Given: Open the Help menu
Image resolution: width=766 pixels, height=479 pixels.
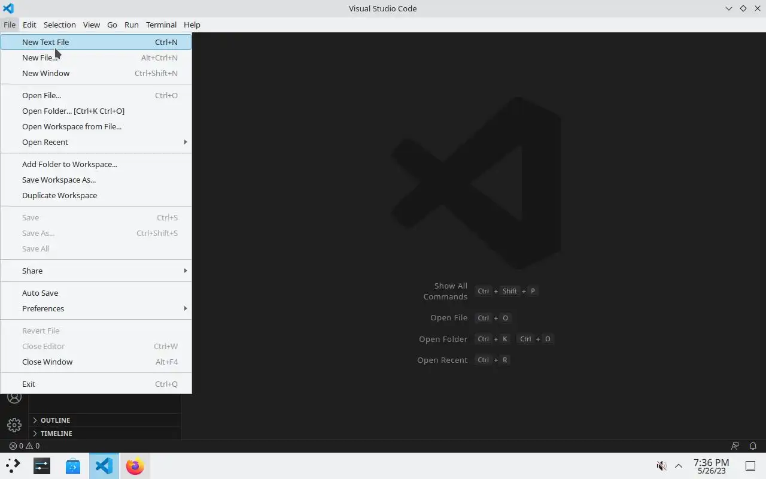Looking at the screenshot, I should click(192, 25).
